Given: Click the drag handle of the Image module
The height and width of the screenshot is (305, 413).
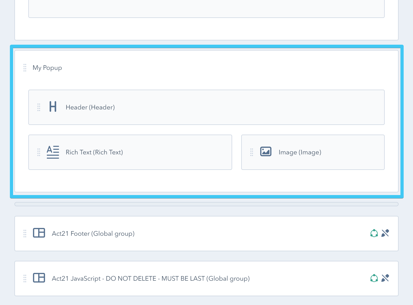Looking at the screenshot, I should pyautogui.click(x=251, y=152).
